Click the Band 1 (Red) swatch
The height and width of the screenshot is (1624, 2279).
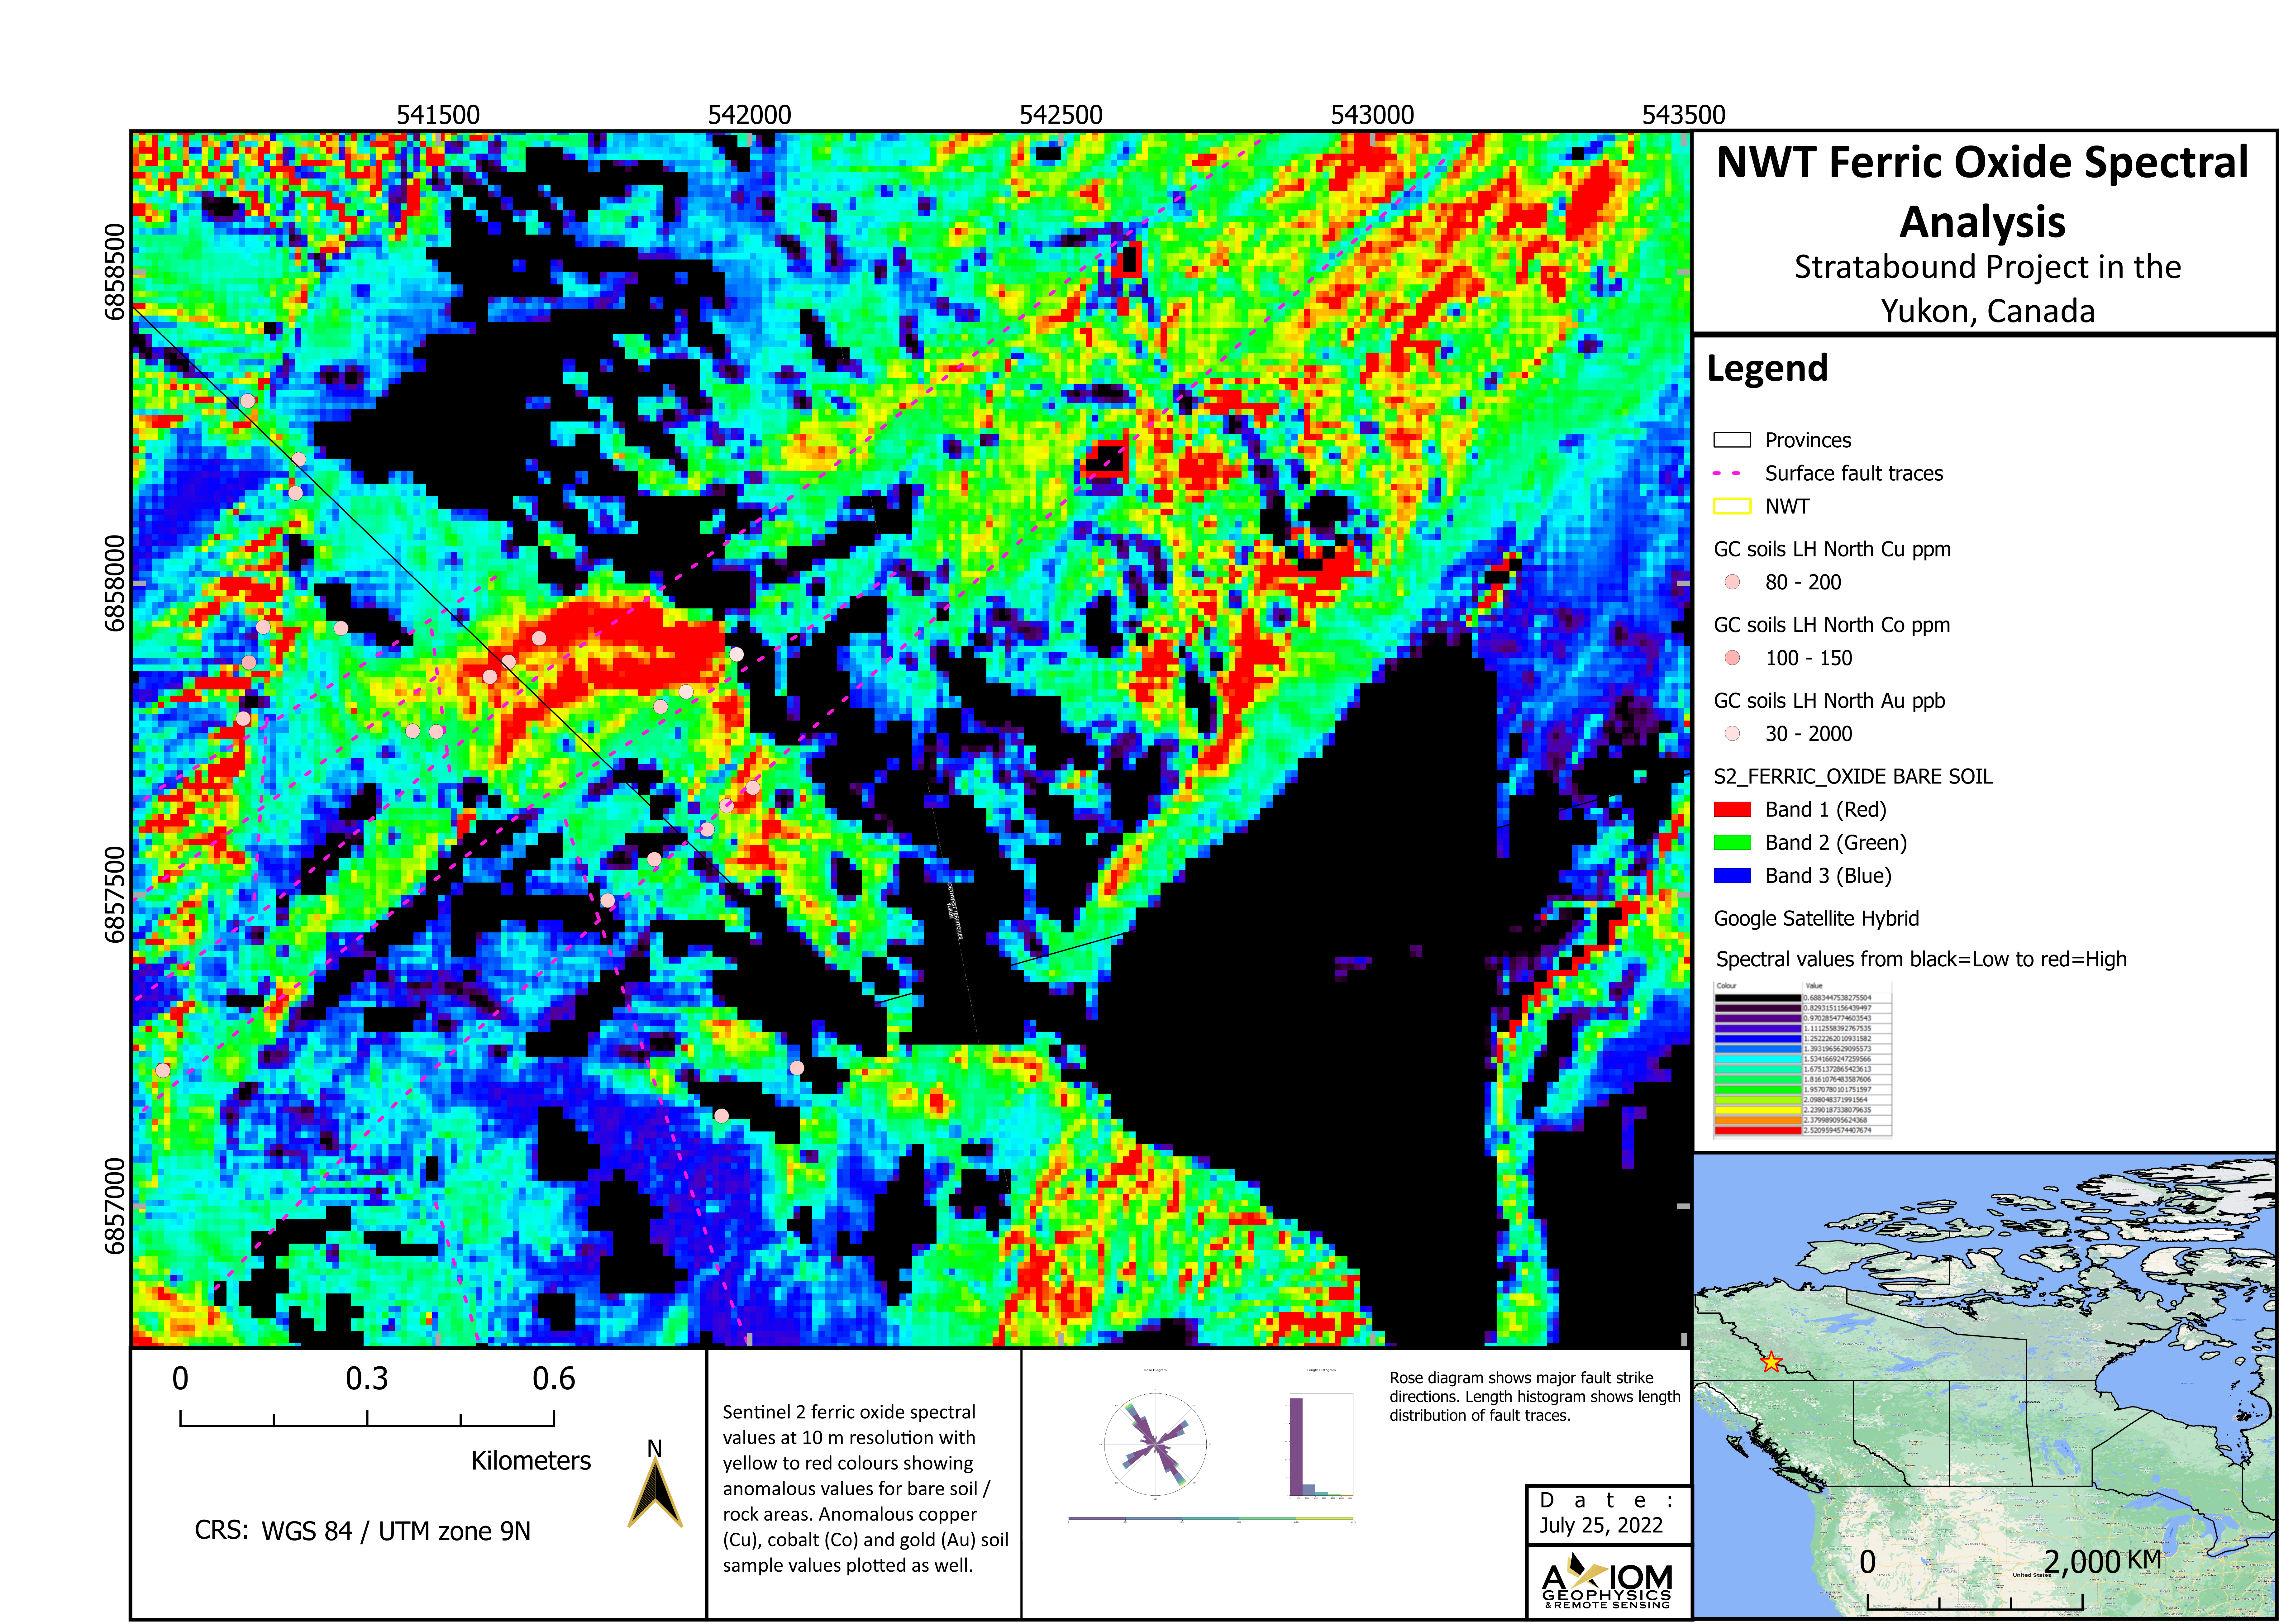tap(1732, 810)
